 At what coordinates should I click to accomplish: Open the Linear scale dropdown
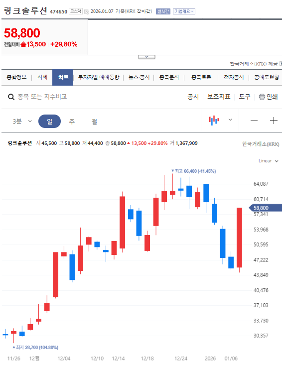268,161
